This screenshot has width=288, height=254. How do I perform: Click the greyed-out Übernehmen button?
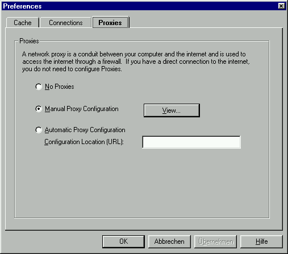coord(215,241)
